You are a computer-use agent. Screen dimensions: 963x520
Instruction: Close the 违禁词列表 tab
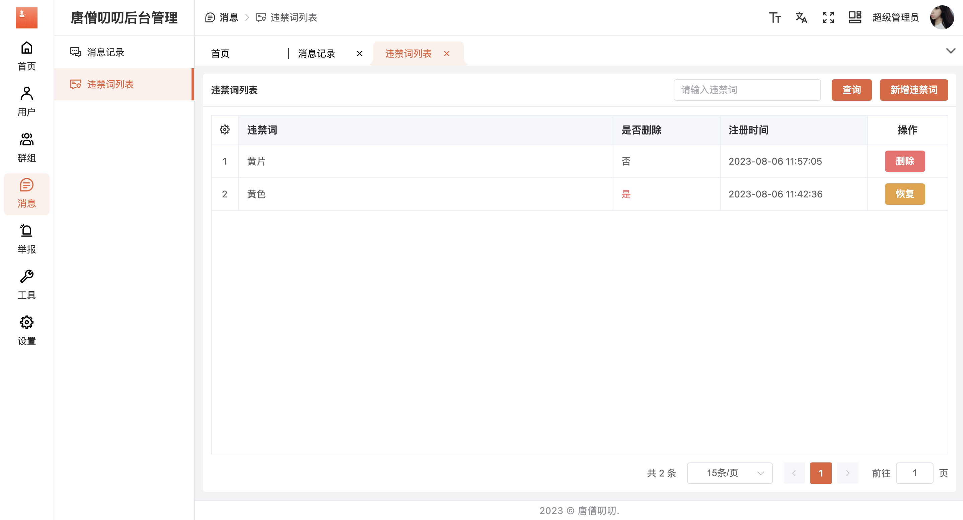pos(446,54)
